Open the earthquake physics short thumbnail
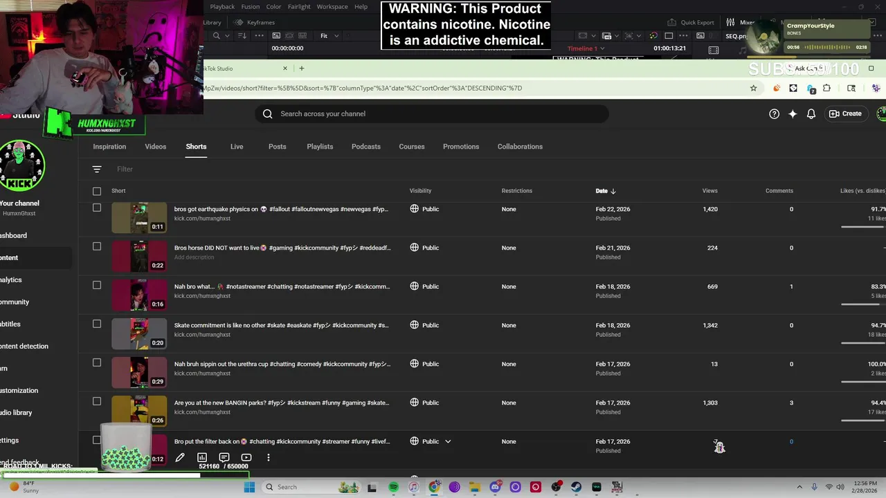This screenshot has height=498, width=886. (x=139, y=218)
